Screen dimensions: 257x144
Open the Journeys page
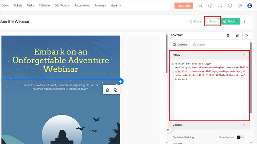[100, 6]
